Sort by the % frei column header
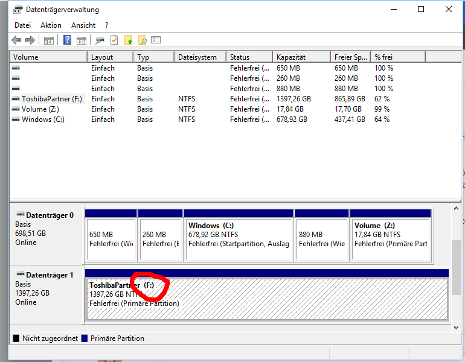465x362 pixels. [398, 57]
